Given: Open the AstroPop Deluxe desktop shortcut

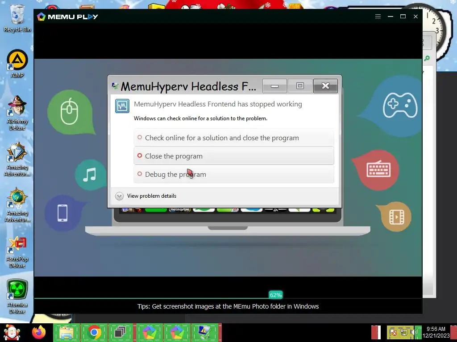Looking at the screenshot, I should (x=17, y=252).
